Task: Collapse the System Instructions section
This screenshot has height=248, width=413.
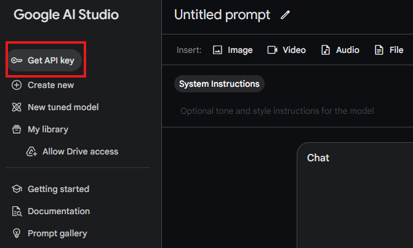Action: point(219,84)
